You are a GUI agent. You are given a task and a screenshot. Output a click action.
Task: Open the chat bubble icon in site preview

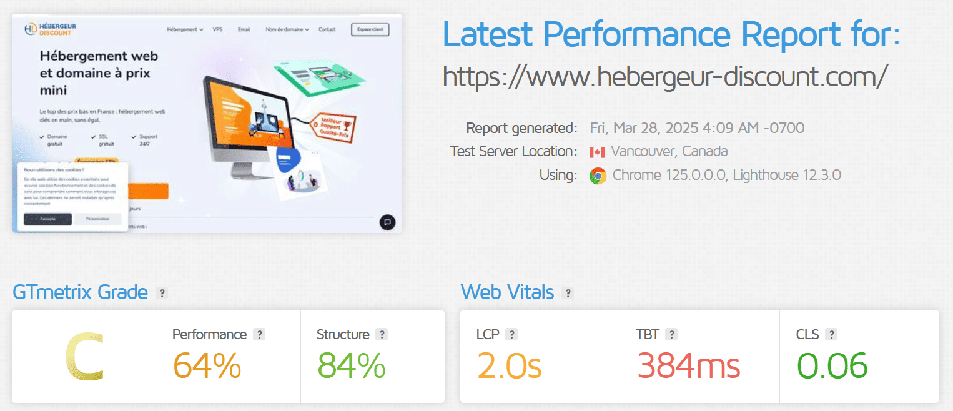click(387, 222)
